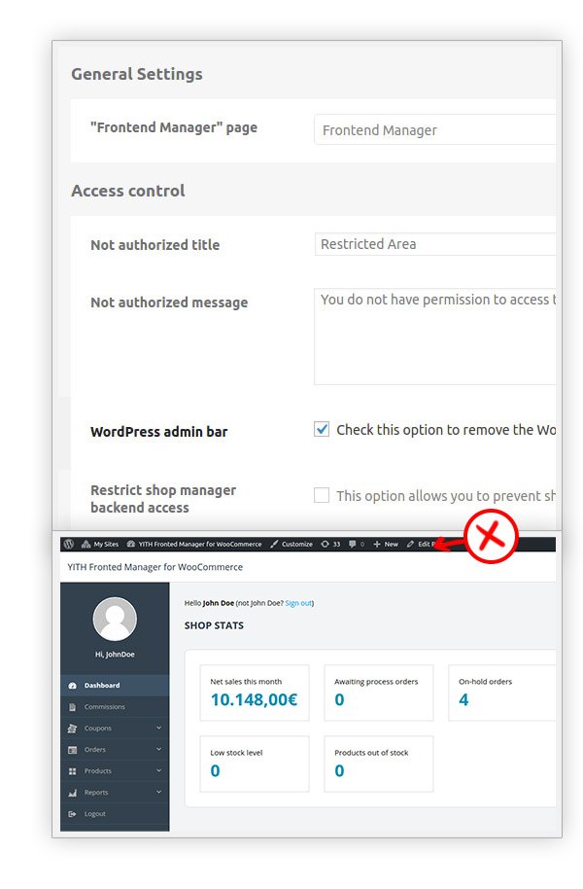Click the Orders icon in the sidebar
The height and width of the screenshot is (889, 583).
pyautogui.click(x=72, y=749)
